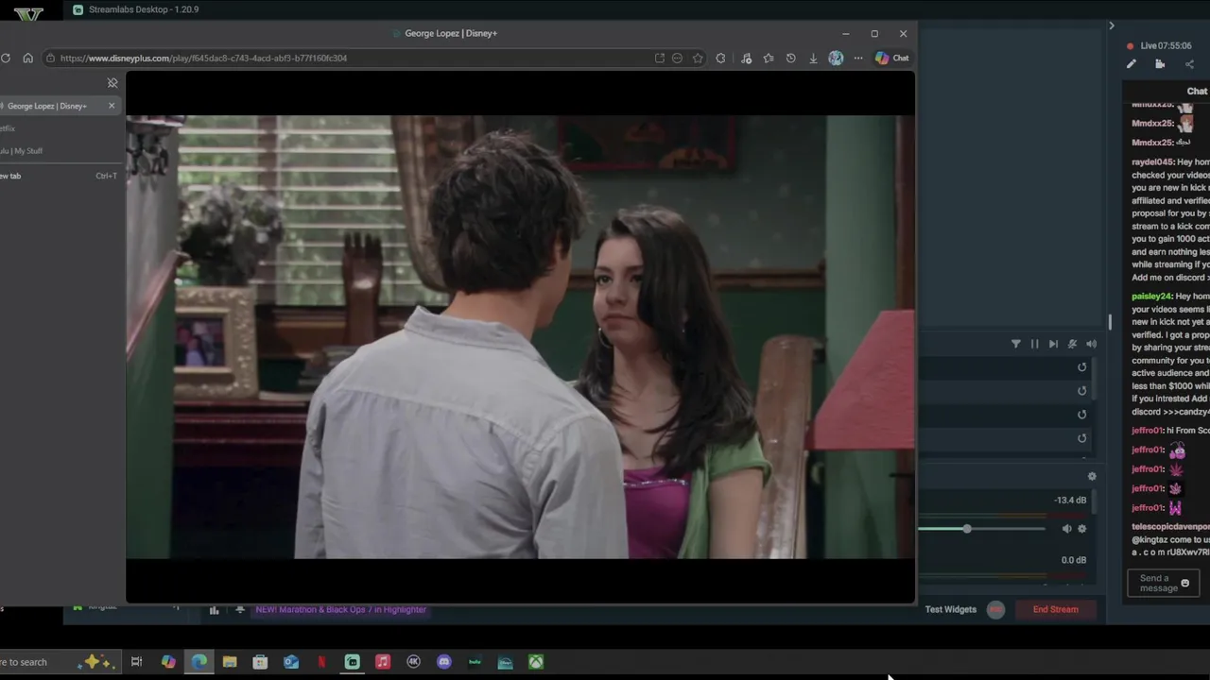Open the Marathon & Black Ops 7 Highlighter link
This screenshot has width=1210, height=680.
click(340, 609)
